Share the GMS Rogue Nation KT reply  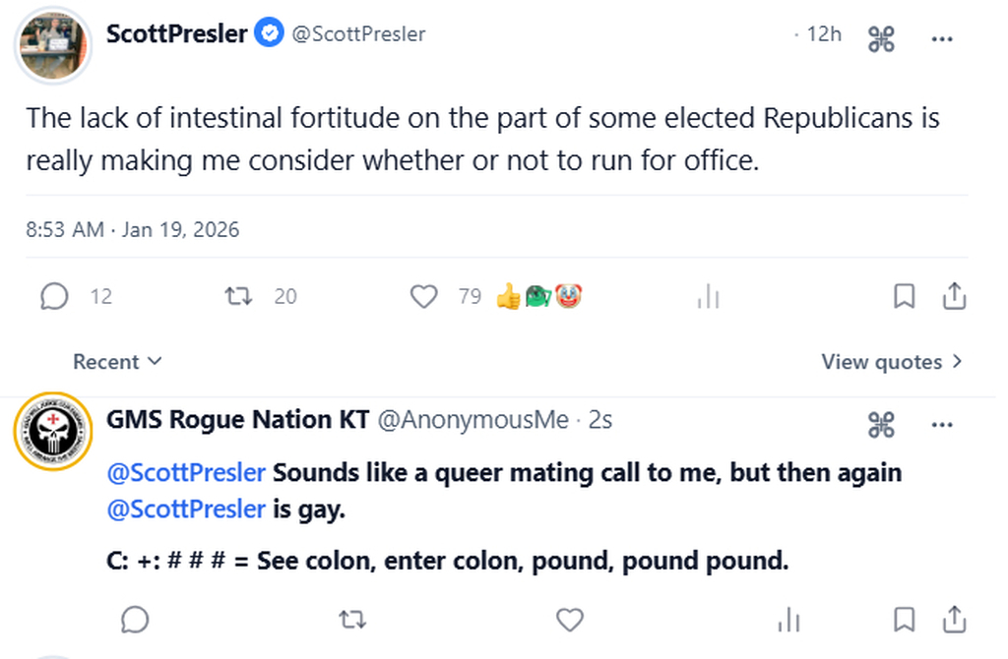954,619
